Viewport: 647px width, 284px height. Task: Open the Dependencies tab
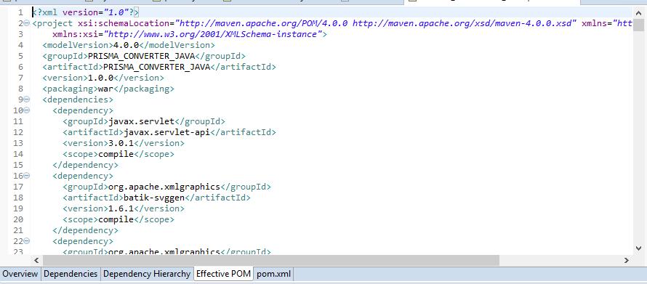point(71,274)
